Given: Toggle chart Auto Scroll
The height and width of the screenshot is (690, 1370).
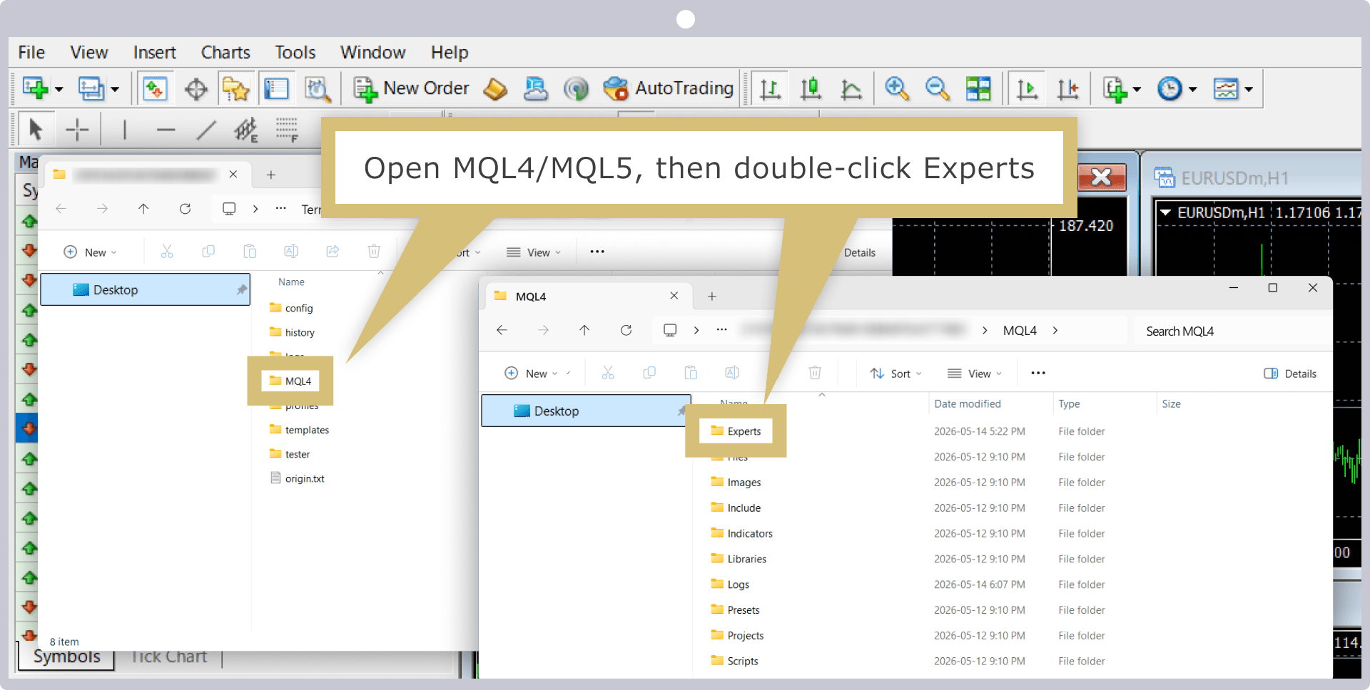Looking at the screenshot, I should tap(1027, 88).
